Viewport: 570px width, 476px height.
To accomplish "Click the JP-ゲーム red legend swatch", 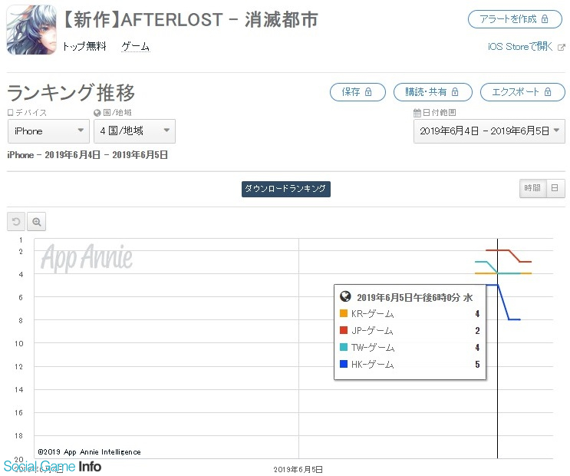I will tap(344, 330).
